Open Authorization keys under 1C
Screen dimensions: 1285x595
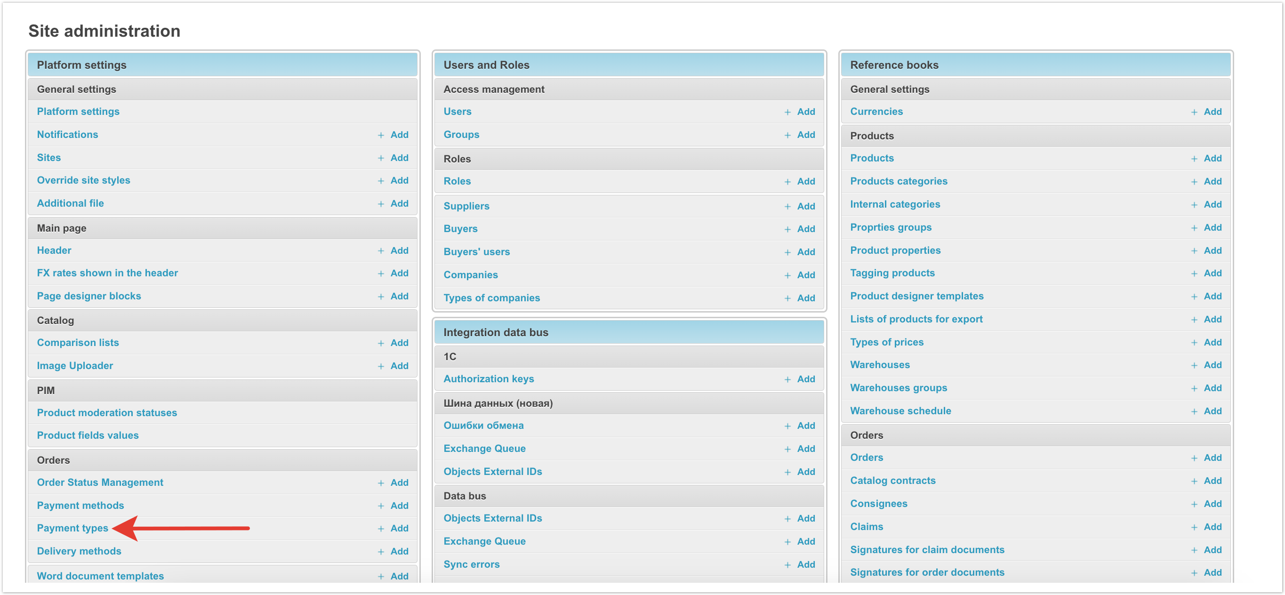pos(489,379)
